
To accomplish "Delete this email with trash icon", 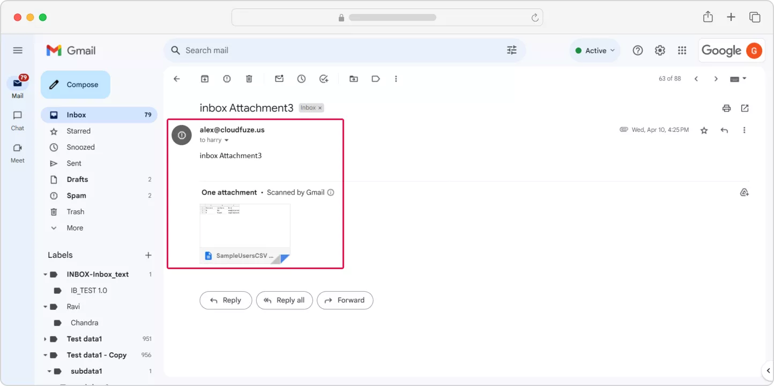I will click(x=249, y=79).
